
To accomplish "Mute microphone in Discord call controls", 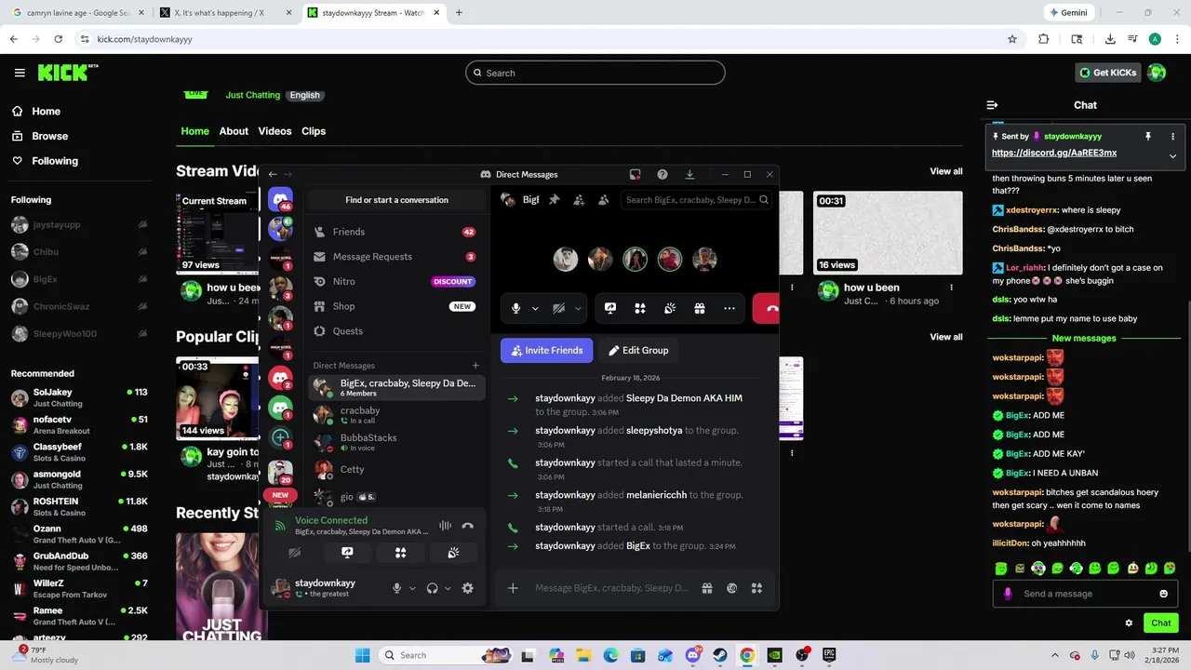I will [515, 308].
